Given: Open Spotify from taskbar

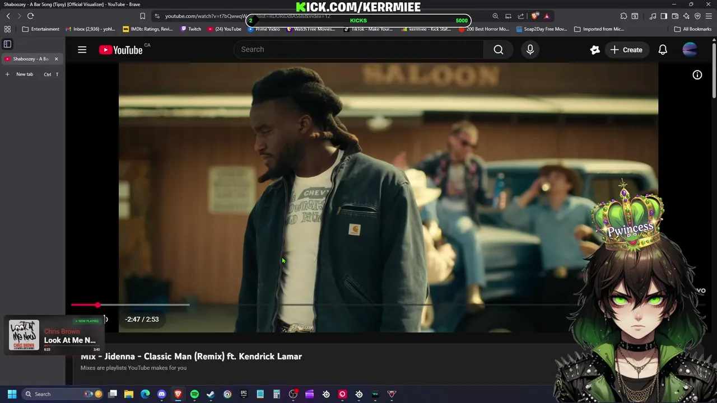Looking at the screenshot, I should (194, 394).
